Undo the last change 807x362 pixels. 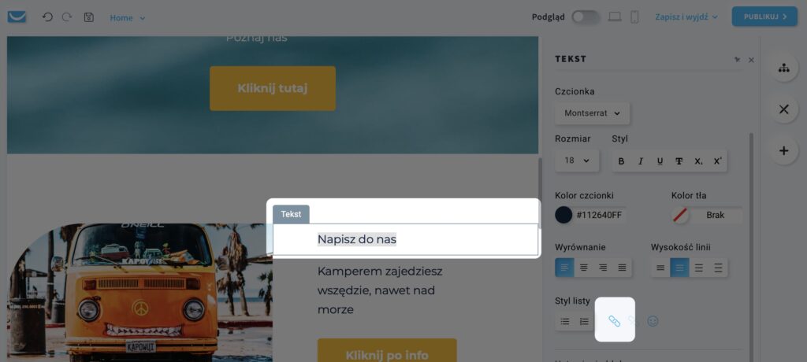47,17
